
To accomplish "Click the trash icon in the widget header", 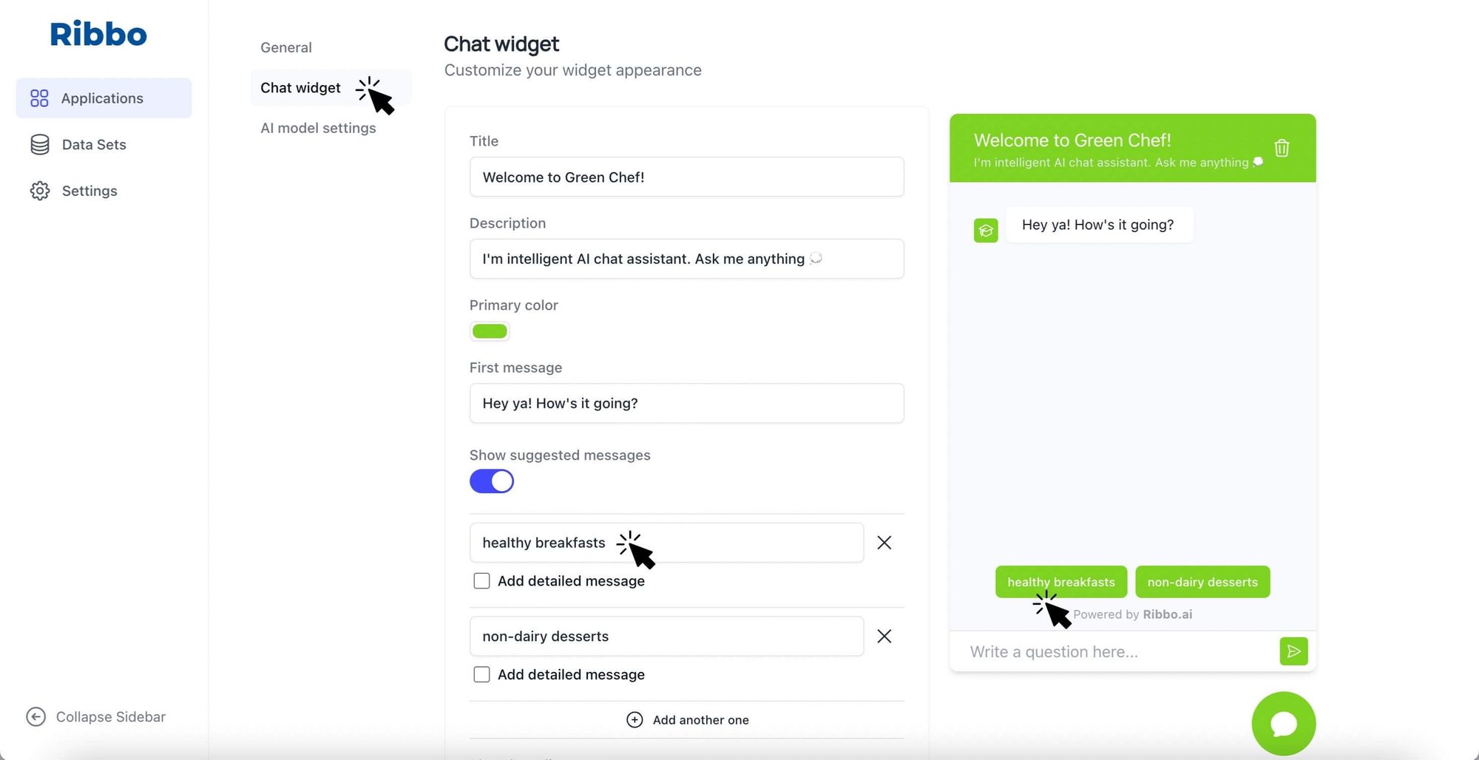I will click(x=1282, y=148).
